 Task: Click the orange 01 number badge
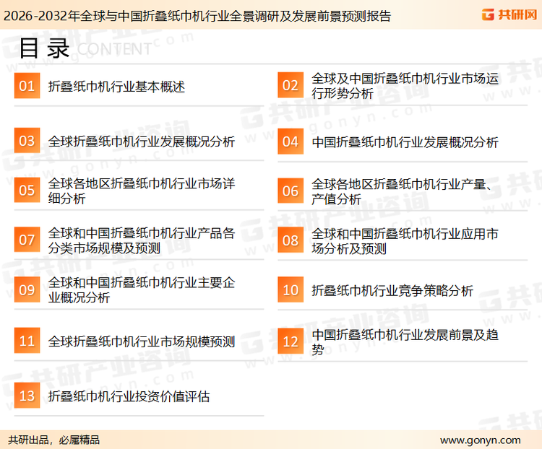click(27, 86)
